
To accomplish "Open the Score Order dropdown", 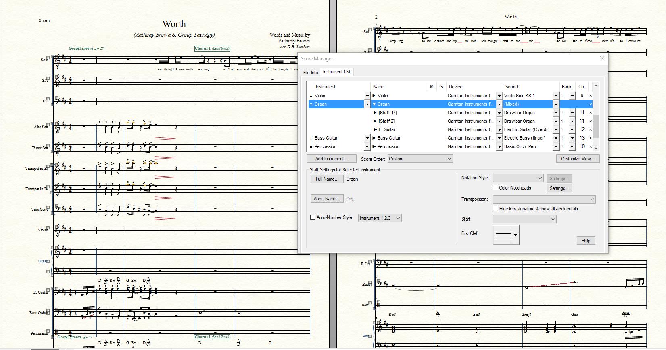I will (420, 159).
